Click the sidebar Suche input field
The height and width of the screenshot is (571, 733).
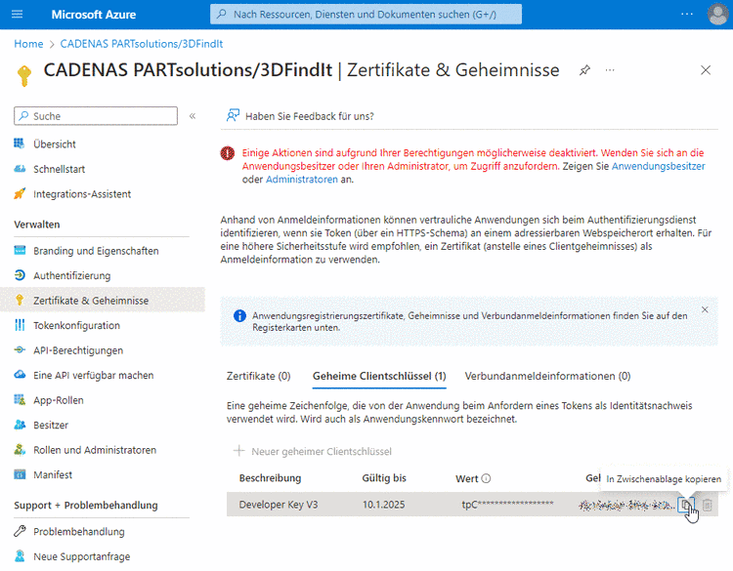96,116
